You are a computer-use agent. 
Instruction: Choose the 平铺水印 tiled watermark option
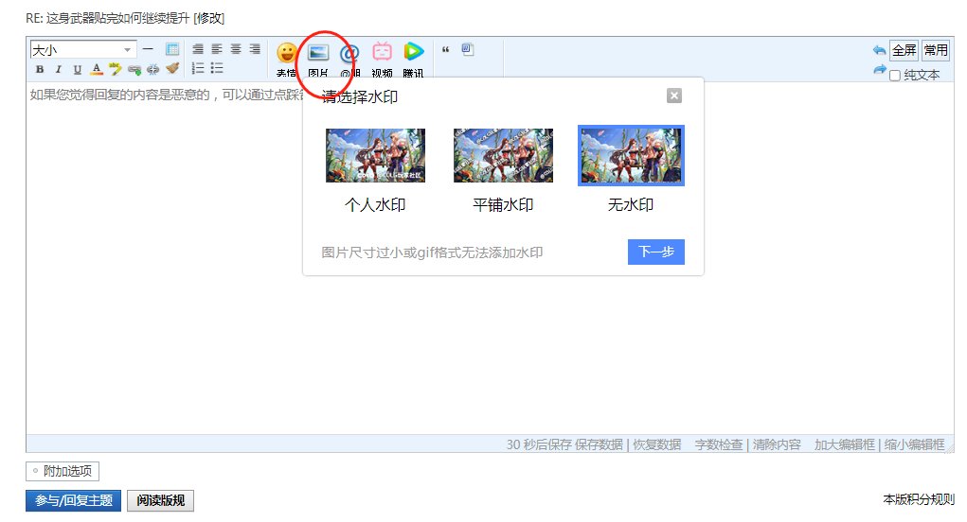click(x=503, y=155)
